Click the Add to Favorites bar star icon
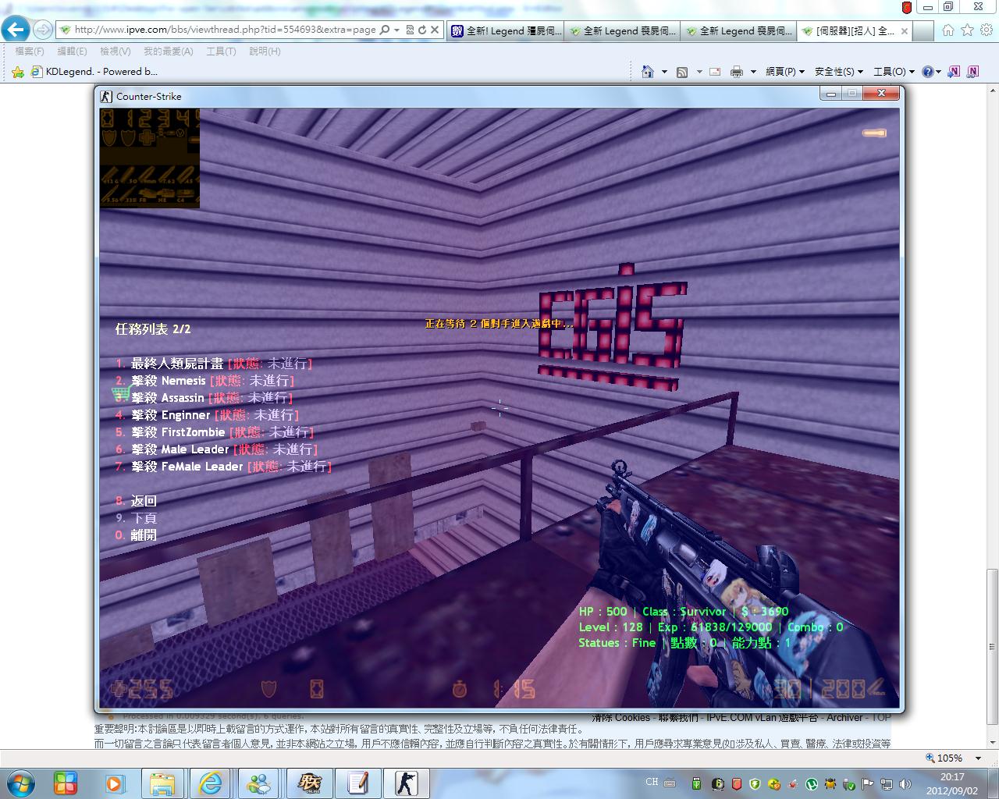999x799 pixels. 18,72
